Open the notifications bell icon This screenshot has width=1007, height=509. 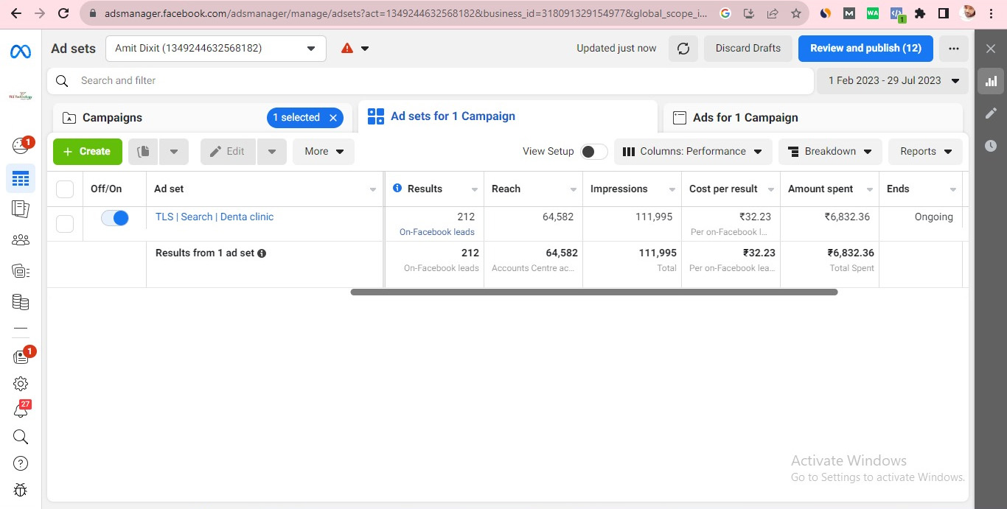(x=21, y=411)
